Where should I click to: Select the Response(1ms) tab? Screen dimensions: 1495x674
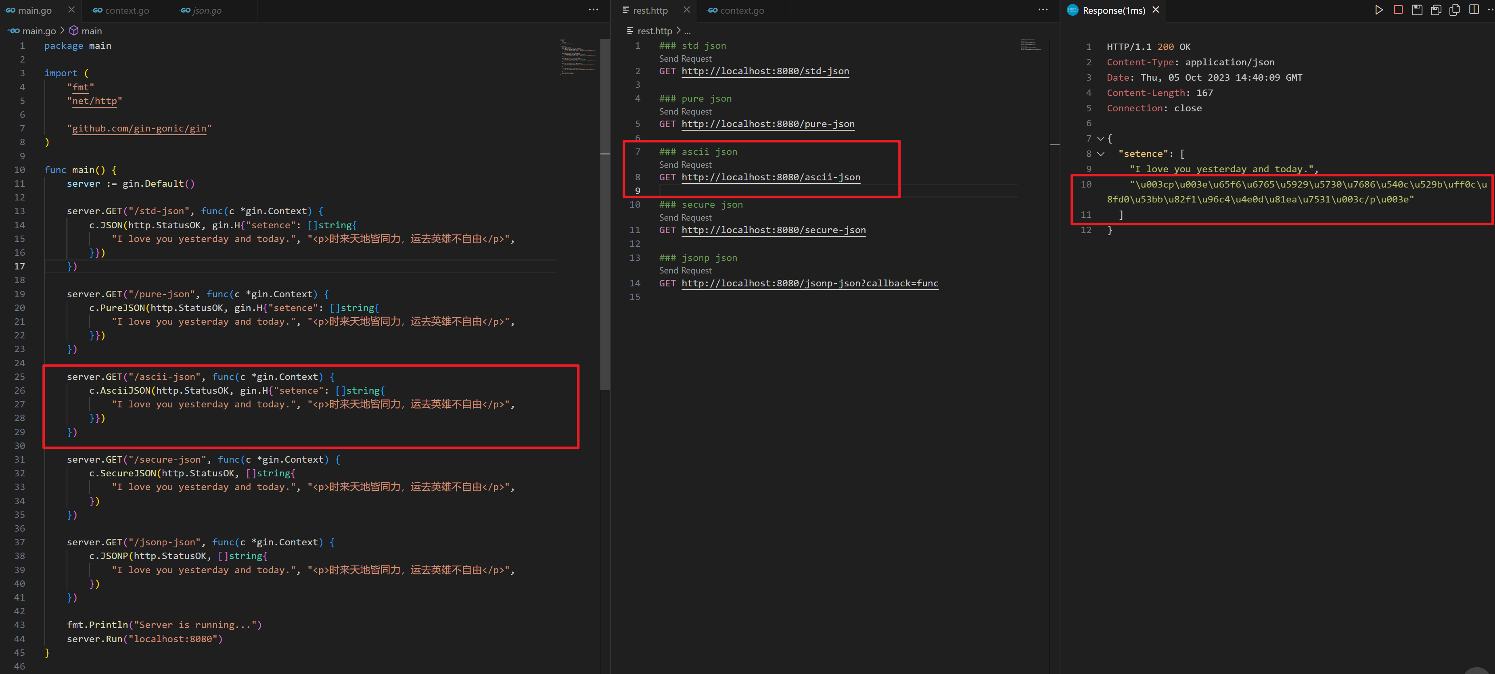pos(1114,10)
